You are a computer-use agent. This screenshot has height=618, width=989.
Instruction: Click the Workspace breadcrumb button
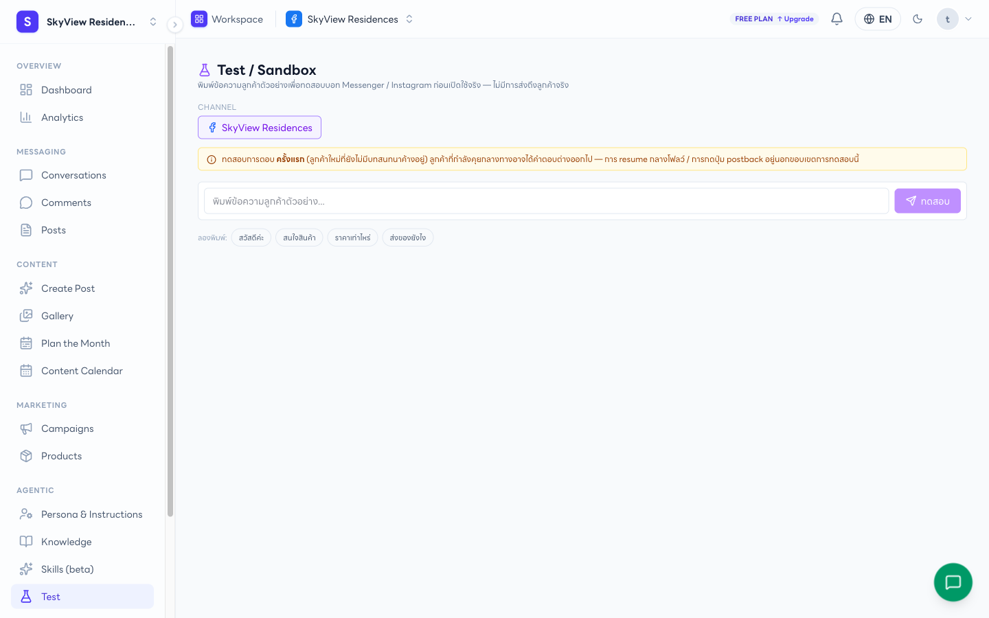click(227, 19)
